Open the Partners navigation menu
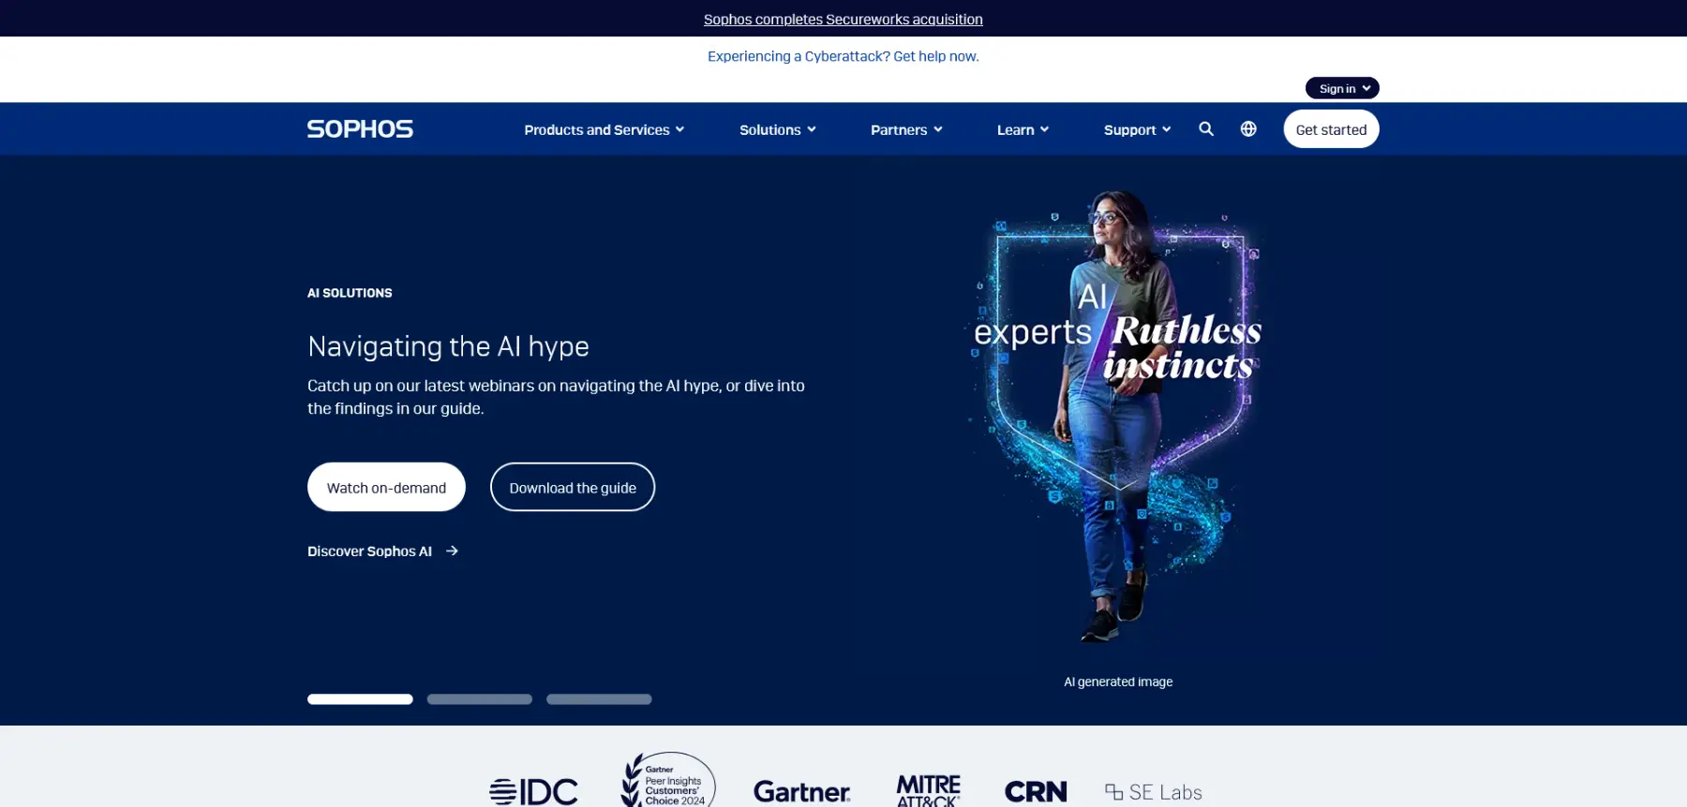Image resolution: width=1687 pixels, height=807 pixels. [x=905, y=130]
